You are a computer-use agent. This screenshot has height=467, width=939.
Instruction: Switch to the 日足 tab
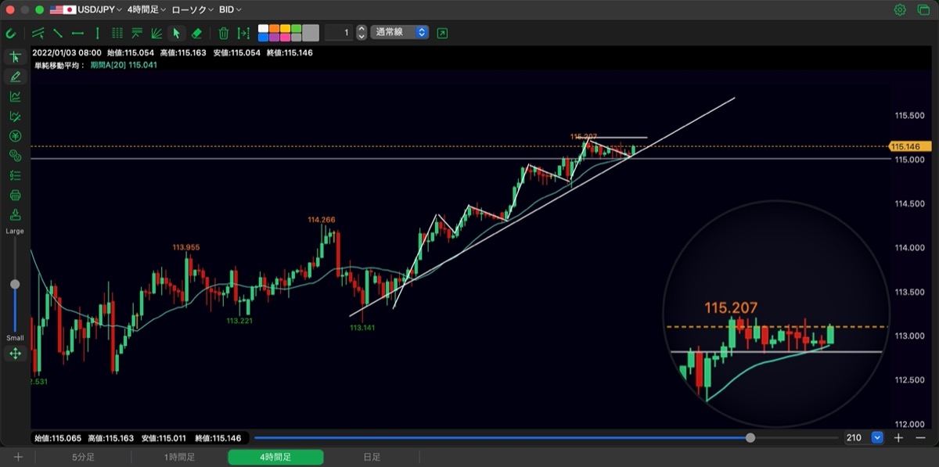[x=372, y=457]
